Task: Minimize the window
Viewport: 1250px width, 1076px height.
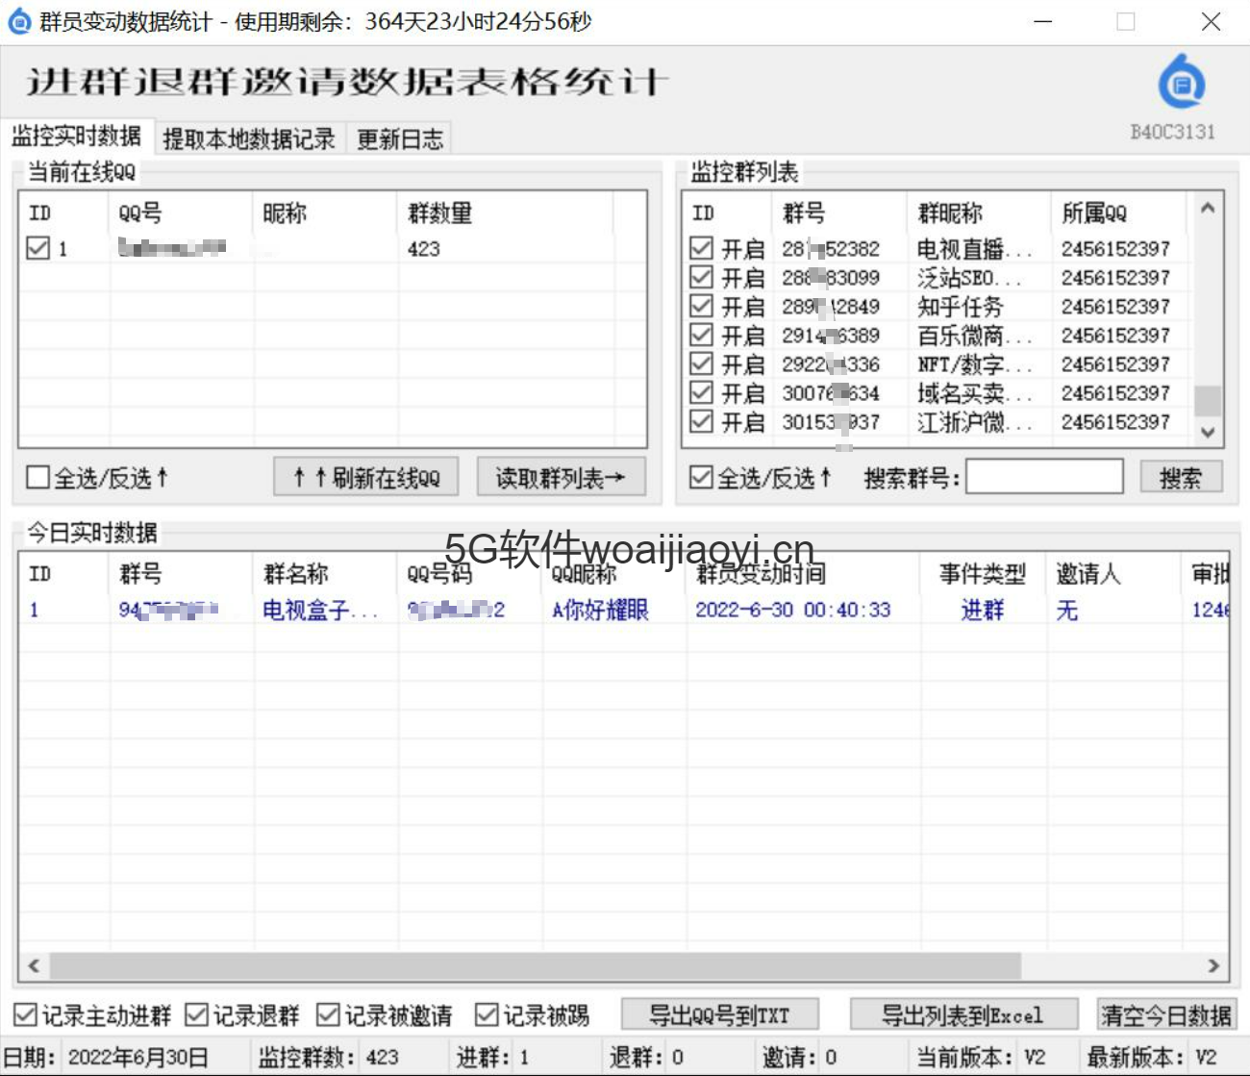Action: click(x=1042, y=21)
